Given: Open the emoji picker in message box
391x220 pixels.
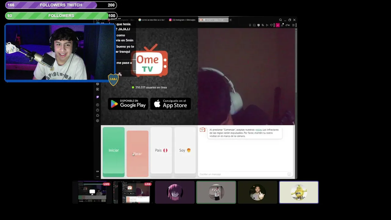Looking at the screenshot, I should (x=289, y=174).
